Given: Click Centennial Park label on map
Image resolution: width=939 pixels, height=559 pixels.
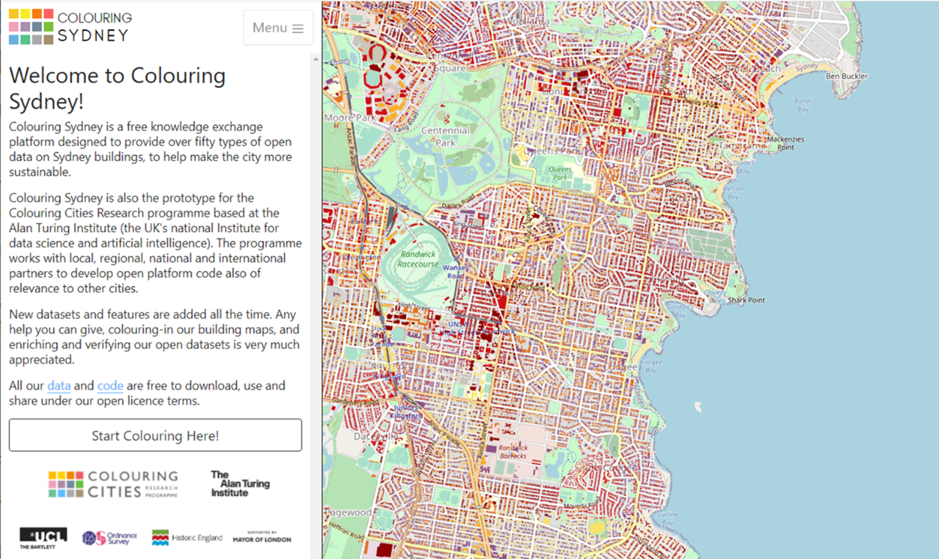Looking at the screenshot, I should coord(446,136).
